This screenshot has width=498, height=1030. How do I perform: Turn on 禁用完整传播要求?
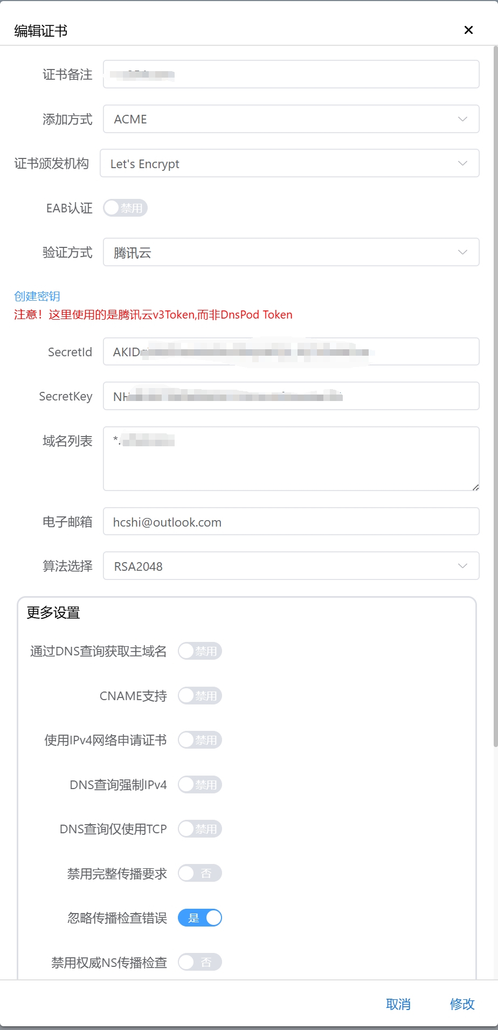click(199, 873)
